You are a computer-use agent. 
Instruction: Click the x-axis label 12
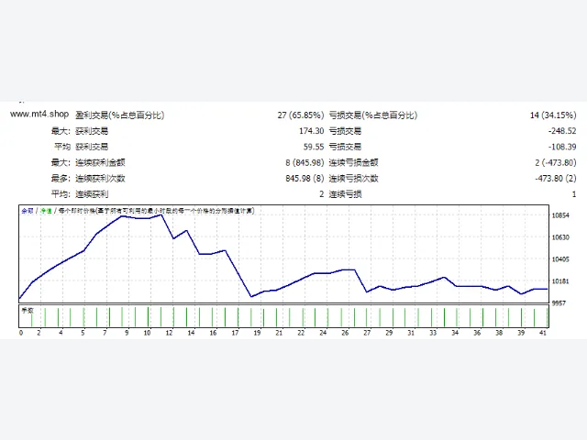(169, 333)
